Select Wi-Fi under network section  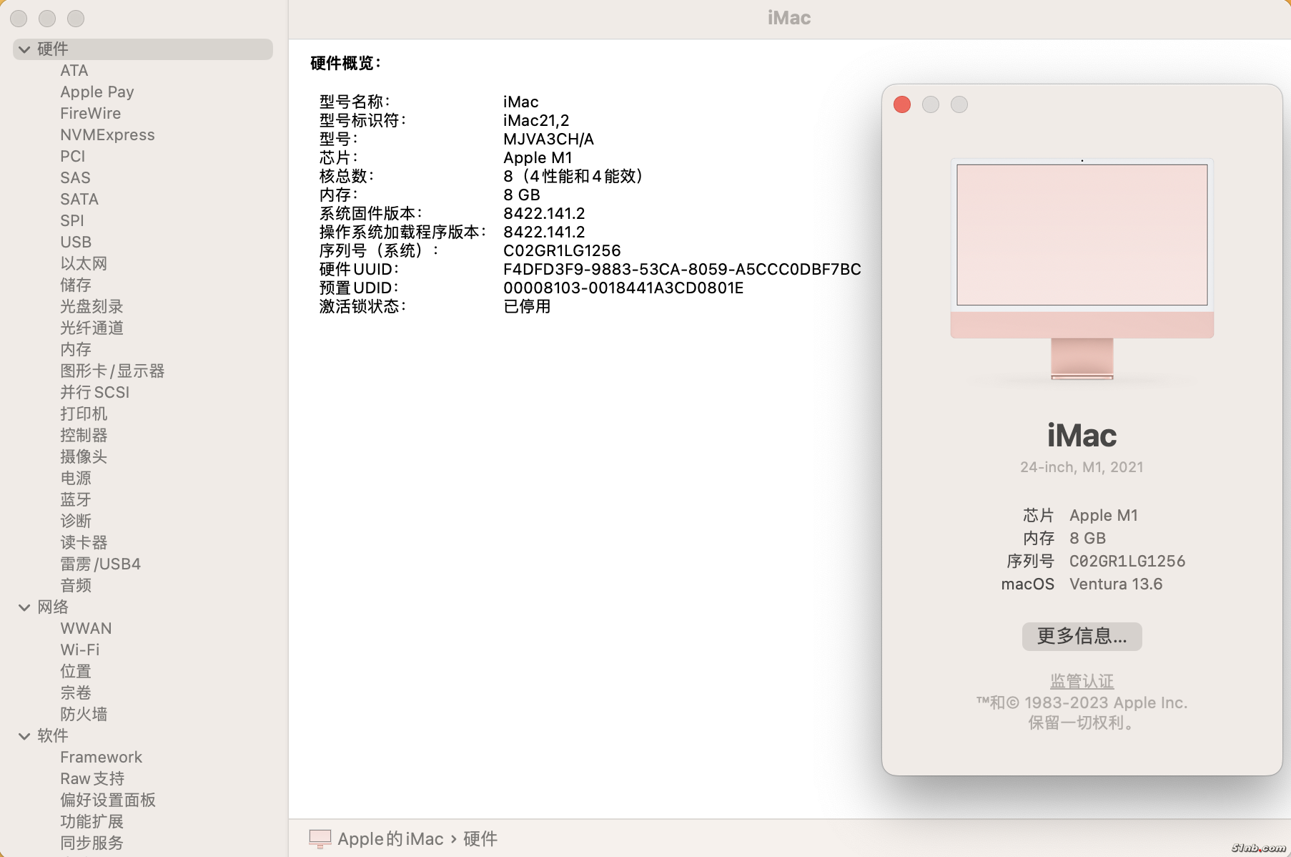coord(80,650)
